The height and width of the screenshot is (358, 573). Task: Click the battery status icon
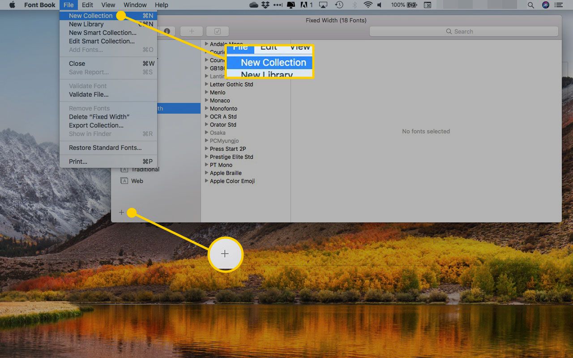[413, 5]
